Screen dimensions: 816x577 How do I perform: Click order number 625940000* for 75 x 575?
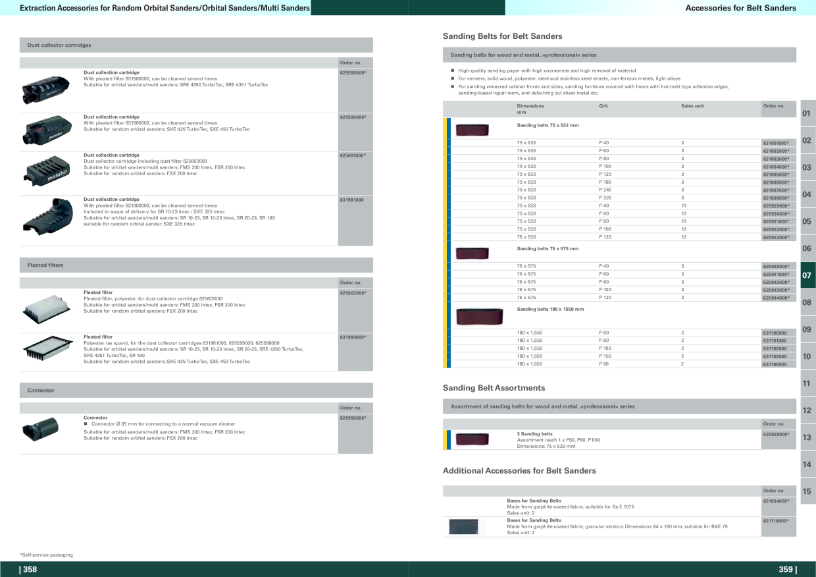pos(777,266)
